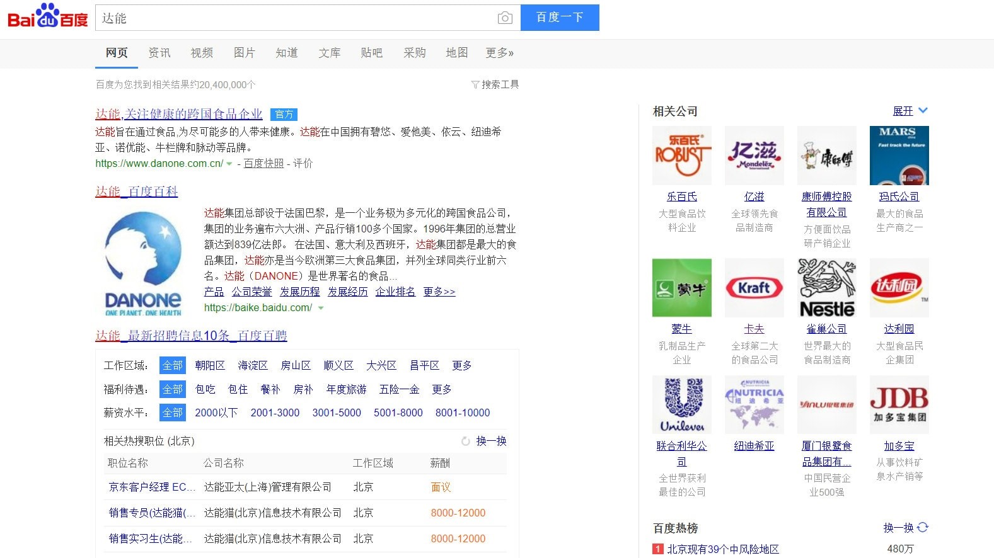Click the 乐百氏 Robust logo
This screenshot has height=558, width=994.
pyautogui.click(x=681, y=156)
